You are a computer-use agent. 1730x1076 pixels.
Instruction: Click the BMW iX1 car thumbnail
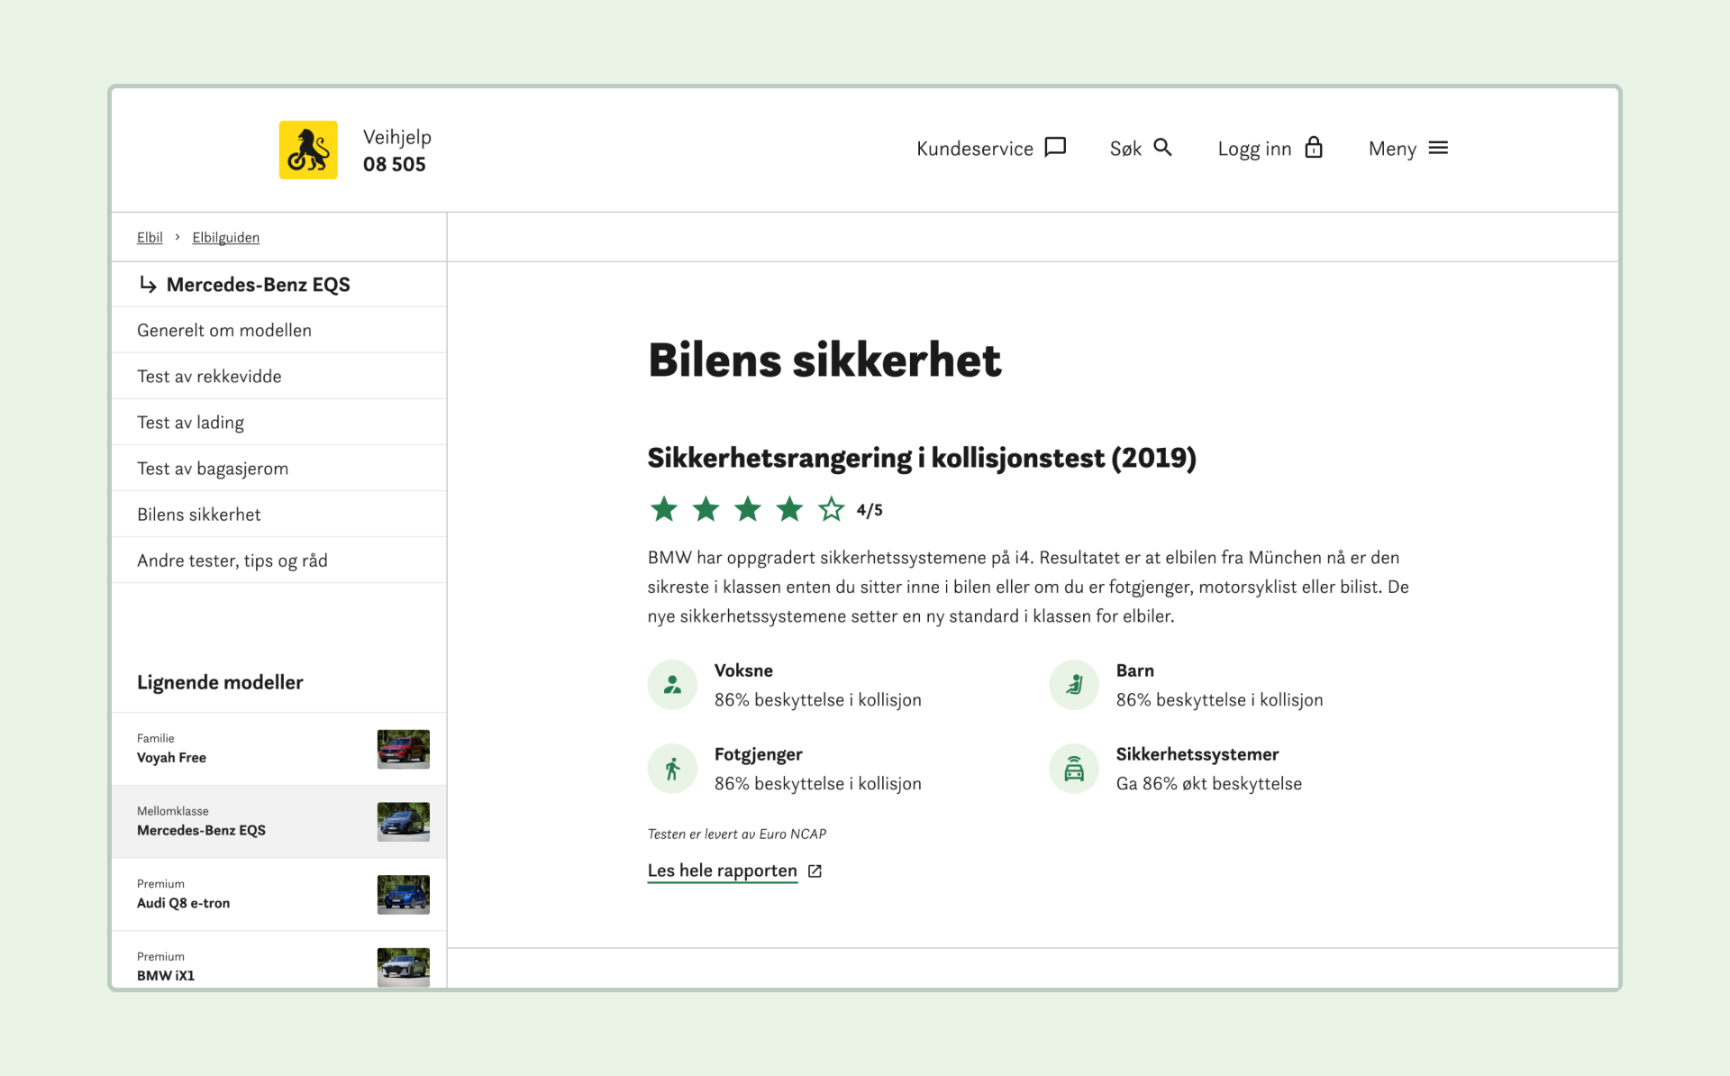(403, 968)
